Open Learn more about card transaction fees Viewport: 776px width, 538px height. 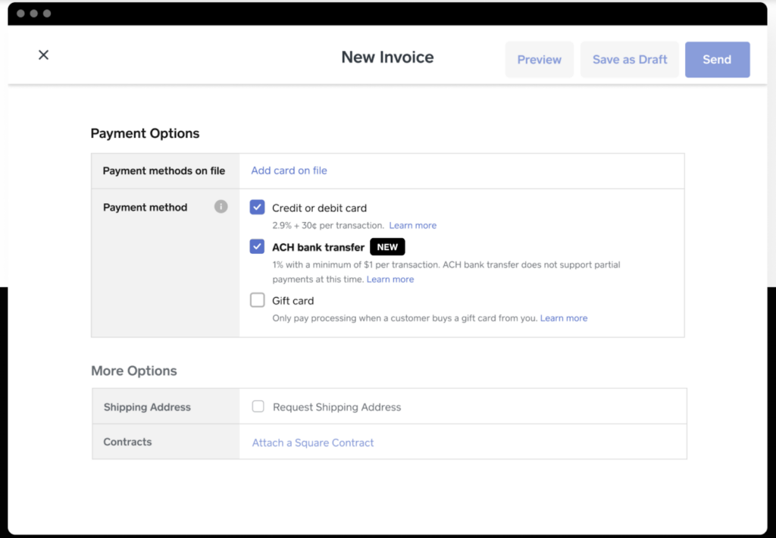412,225
